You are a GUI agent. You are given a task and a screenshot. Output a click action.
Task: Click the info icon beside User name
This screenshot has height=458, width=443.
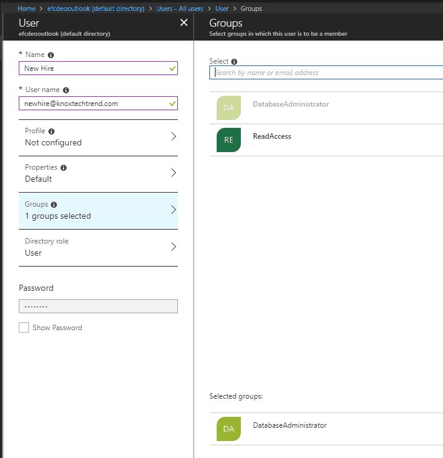pyautogui.click(x=66, y=90)
